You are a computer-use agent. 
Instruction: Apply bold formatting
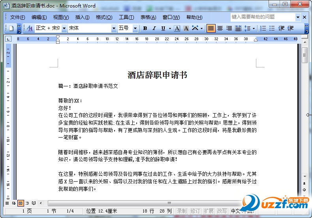pos(145,28)
